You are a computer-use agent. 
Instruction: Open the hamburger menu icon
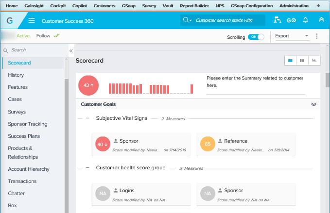coord(32,20)
